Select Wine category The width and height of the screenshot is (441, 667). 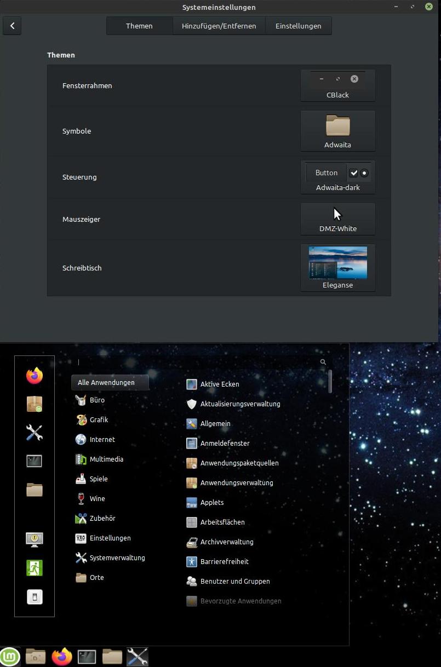point(90,499)
